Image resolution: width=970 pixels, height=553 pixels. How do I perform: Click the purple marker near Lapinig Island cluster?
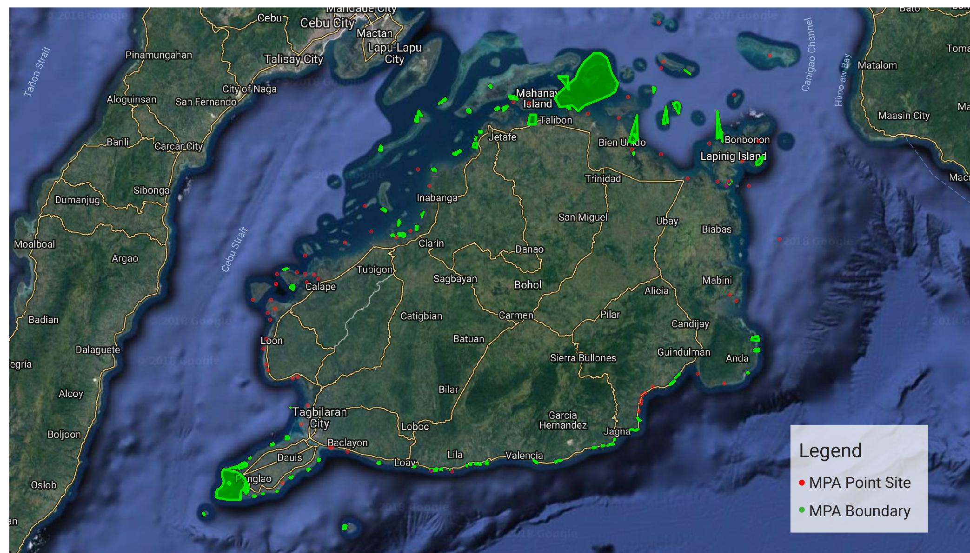(x=726, y=186)
